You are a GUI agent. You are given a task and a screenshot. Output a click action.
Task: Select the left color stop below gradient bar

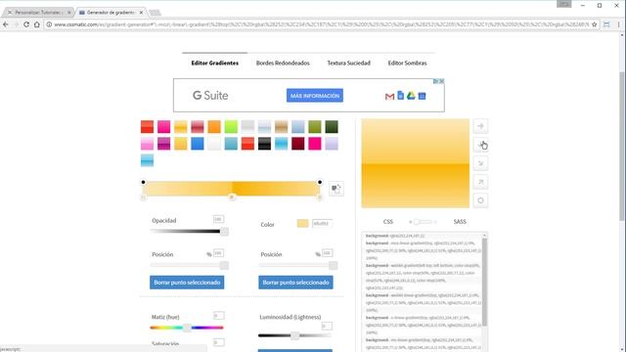click(x=144, y=198)
